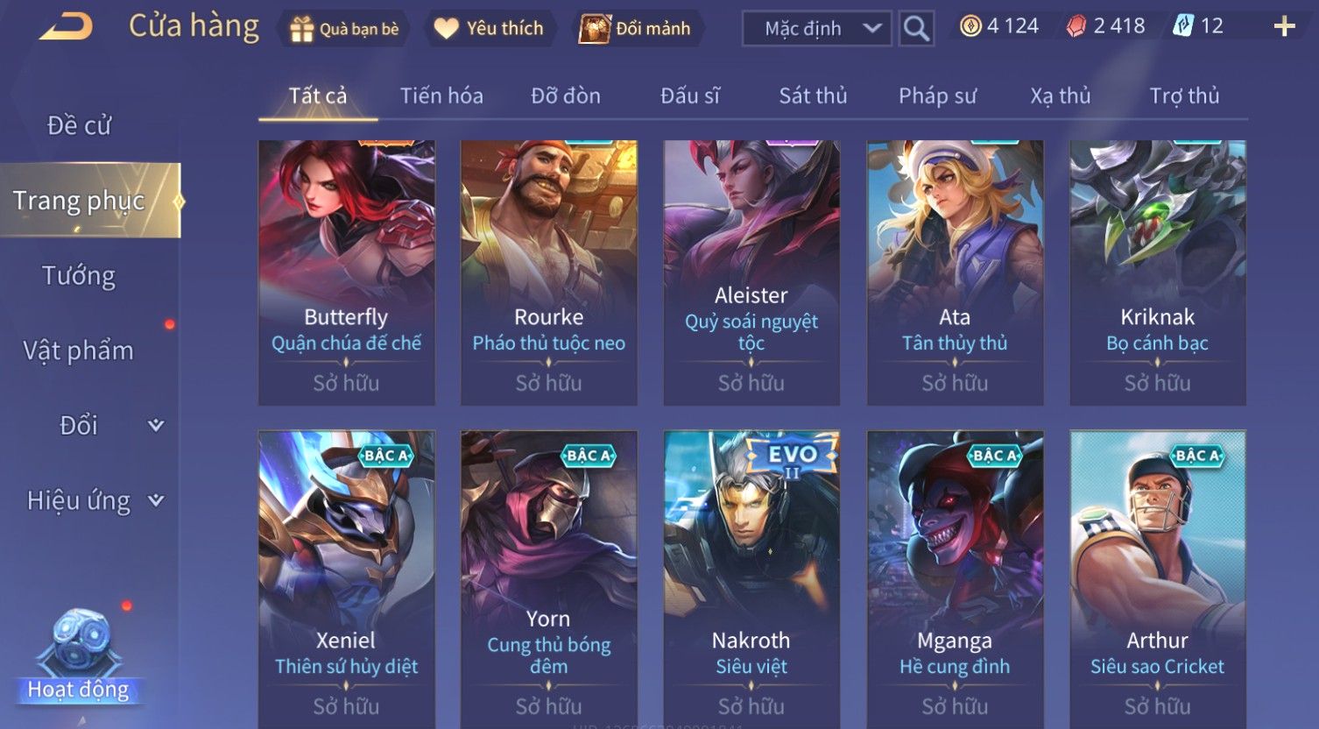The width and height of the screenshot is (1319, 729).
Task: Add currency with the plus icon
Action: pyautogui.click(x=1284, y=26)
